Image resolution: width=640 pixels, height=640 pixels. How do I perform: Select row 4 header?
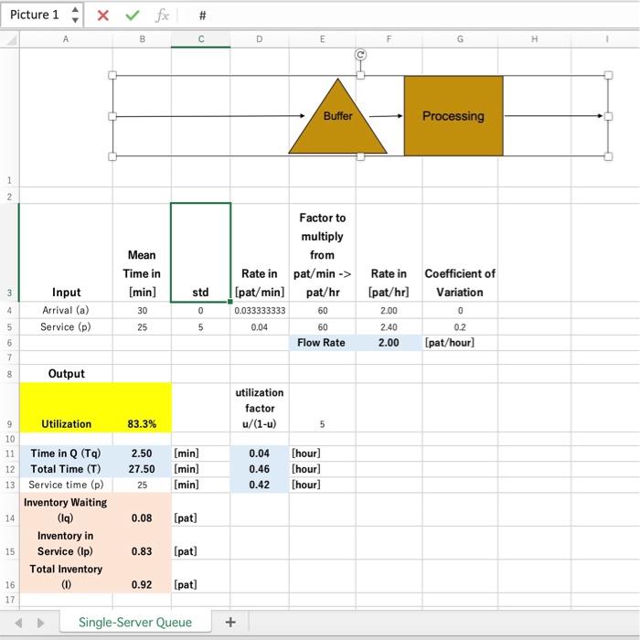click(9, 310)
